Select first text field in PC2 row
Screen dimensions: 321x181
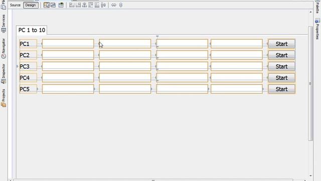pyautogui.click(x=68, y=55)
